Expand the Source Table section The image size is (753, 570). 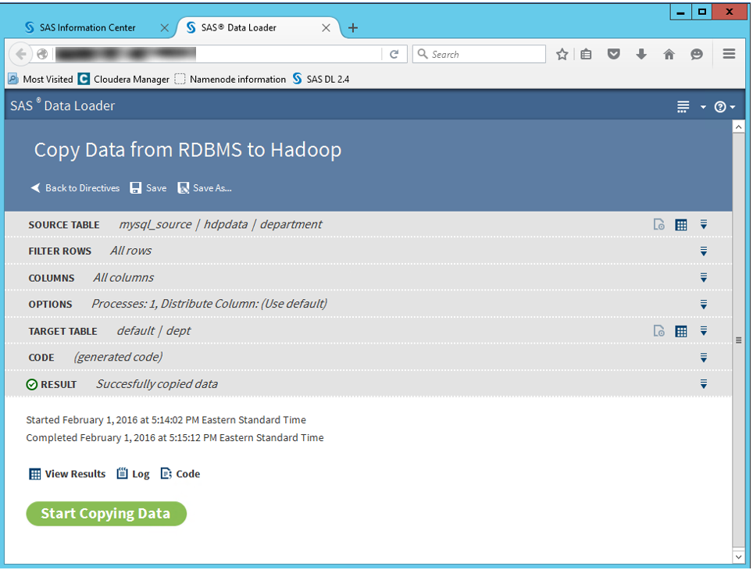(704, 224)
